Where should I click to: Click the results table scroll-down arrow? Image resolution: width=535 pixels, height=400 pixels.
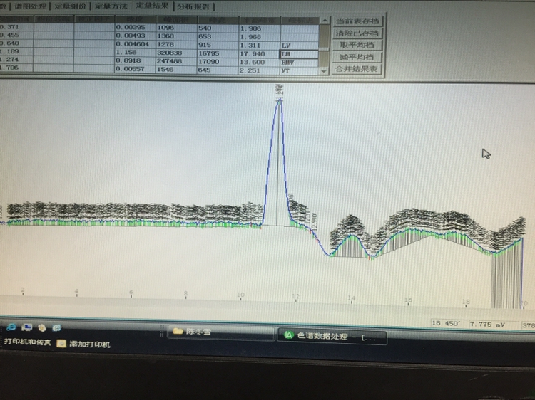pyautogui.click(x=323, y=70)
